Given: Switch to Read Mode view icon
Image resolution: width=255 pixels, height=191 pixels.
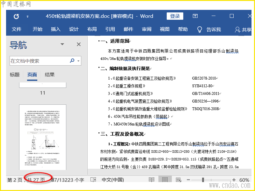Looking at the screenshot, I should click(152, 180).
